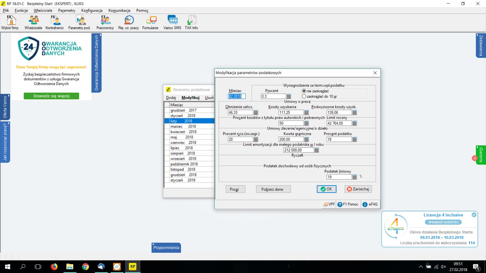The height and width of the screenshot is (273, 486).
Task: Click the Podatek liniowy value field
Action: (x=339, y=177)
